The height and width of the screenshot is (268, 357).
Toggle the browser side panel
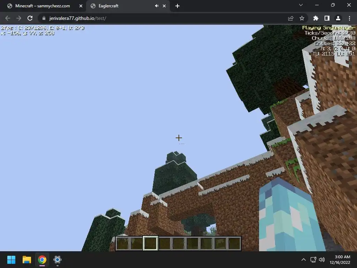(327, 18)
